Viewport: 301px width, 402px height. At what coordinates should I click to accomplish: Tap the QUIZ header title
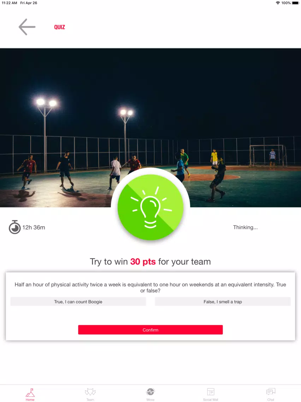click(x=59, y=27)
